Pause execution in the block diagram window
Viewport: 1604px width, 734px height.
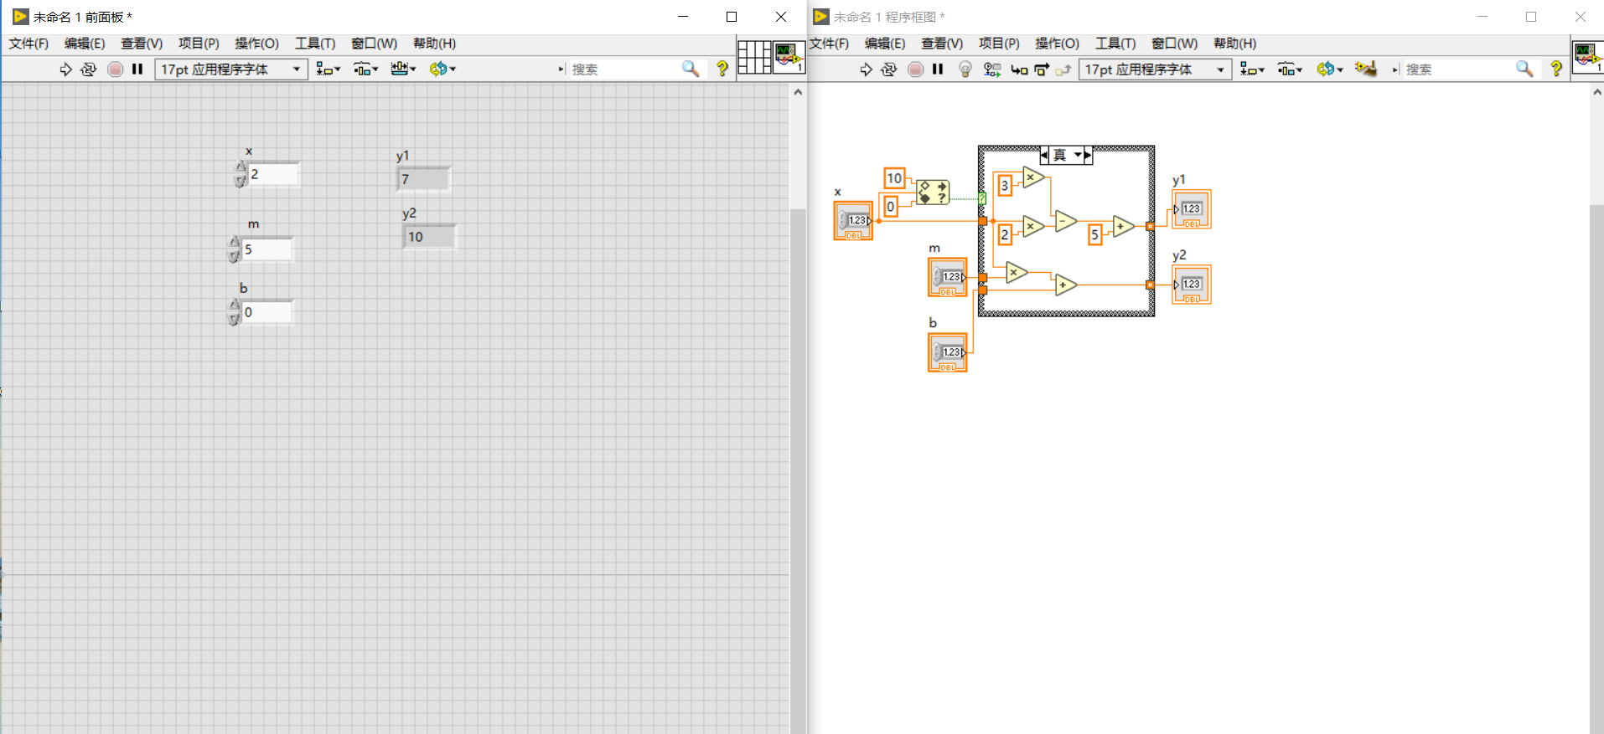tap(938, 69)
